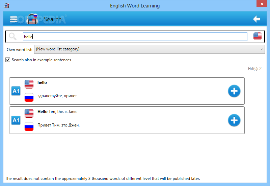Viewport: 270px width, 186px height.
Task: Click the Hit(s): 2 counter
Action: tap(255, 69)
